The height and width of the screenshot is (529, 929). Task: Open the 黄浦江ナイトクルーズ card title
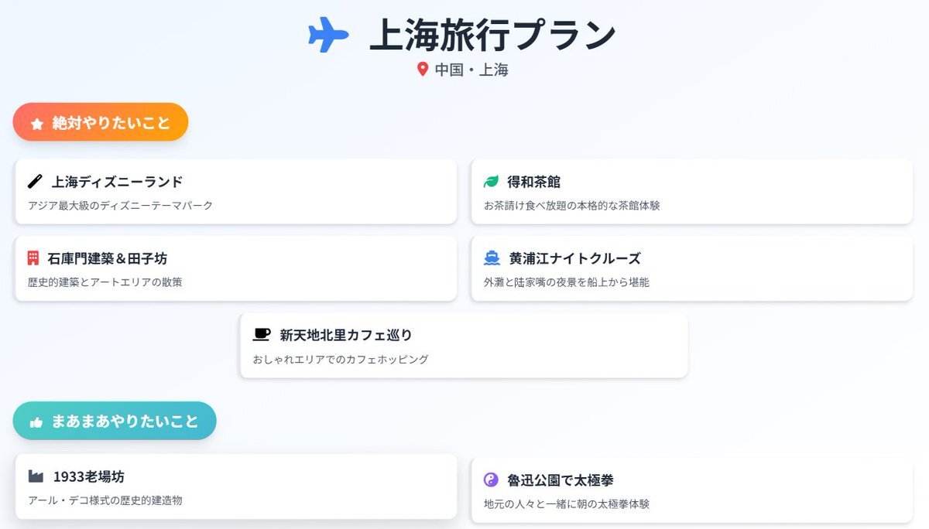[x=575, y=258]
